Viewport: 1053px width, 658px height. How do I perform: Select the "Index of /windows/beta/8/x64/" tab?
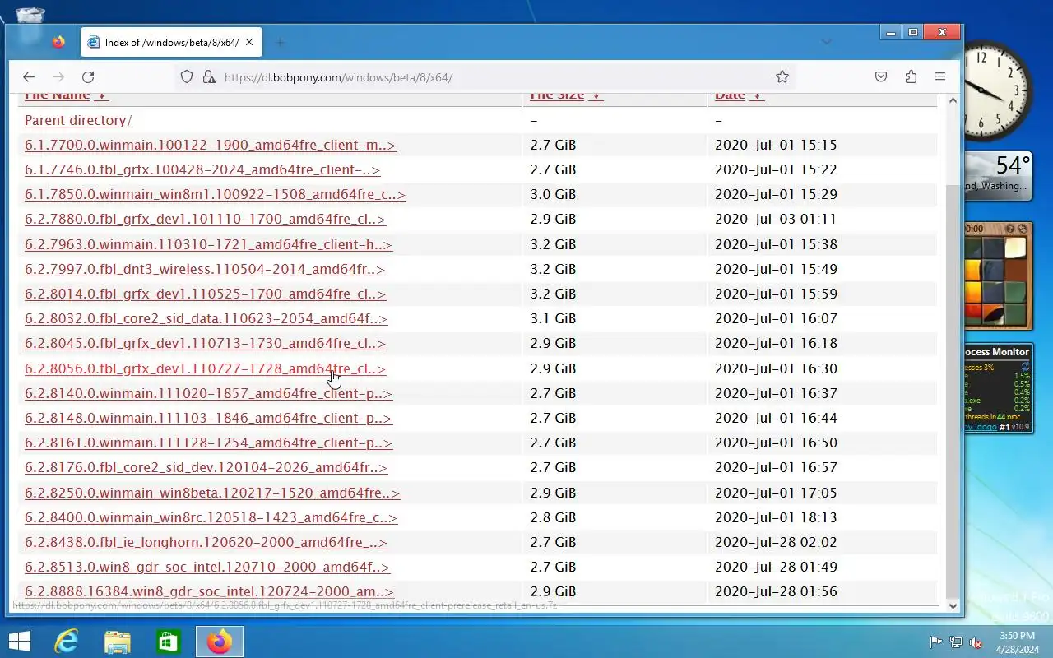point(171,42)
